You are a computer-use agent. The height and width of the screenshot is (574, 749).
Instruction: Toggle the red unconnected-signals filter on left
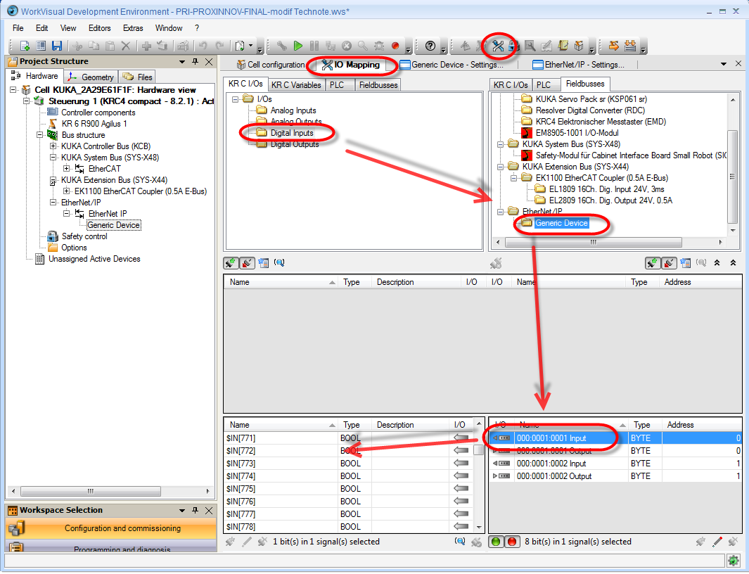coord(246,263)
